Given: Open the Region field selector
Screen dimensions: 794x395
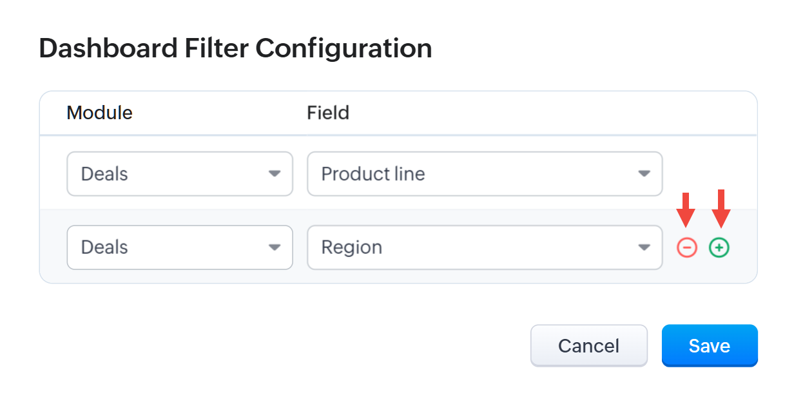Looking at the screenshot, I should [484, 247].
